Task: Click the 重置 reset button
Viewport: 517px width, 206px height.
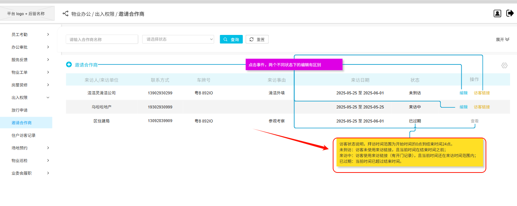Action: [x=257, y=39]
